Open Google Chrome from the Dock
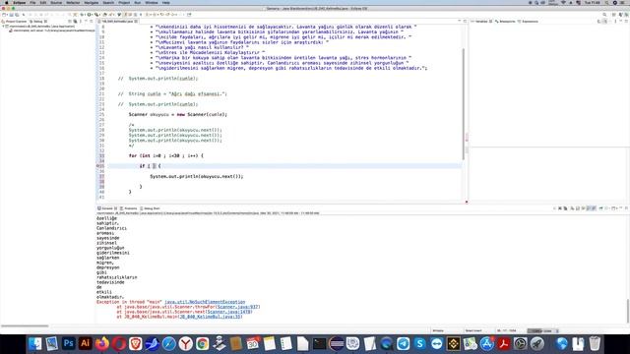The height and width of the screenshot is (354, 630). 203,344
